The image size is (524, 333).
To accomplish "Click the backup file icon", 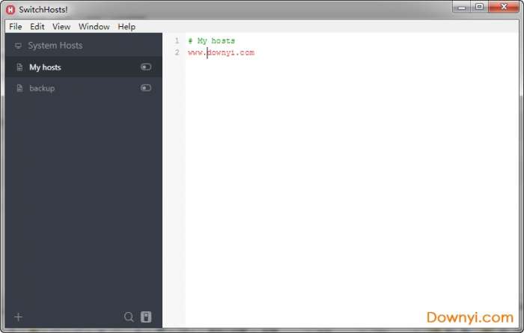I will (x=19, y=88).
